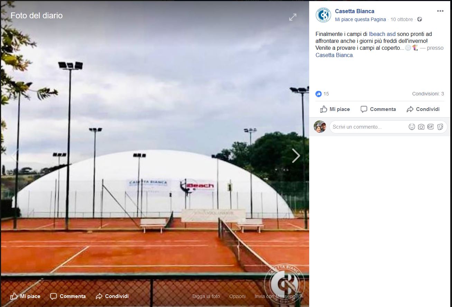Like the photo from bottom overlay bar
This screenshot has width=452, height=307.
coord(25,296)
